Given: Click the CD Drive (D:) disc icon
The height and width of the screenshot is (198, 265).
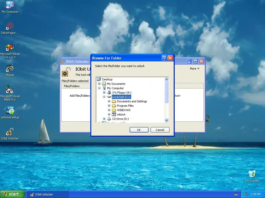Looking at the screenshot, I should point(109,119).
